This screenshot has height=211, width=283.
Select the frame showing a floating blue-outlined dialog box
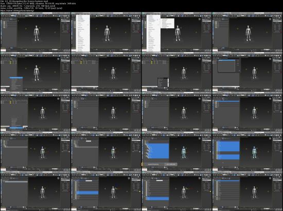[247, 72]
